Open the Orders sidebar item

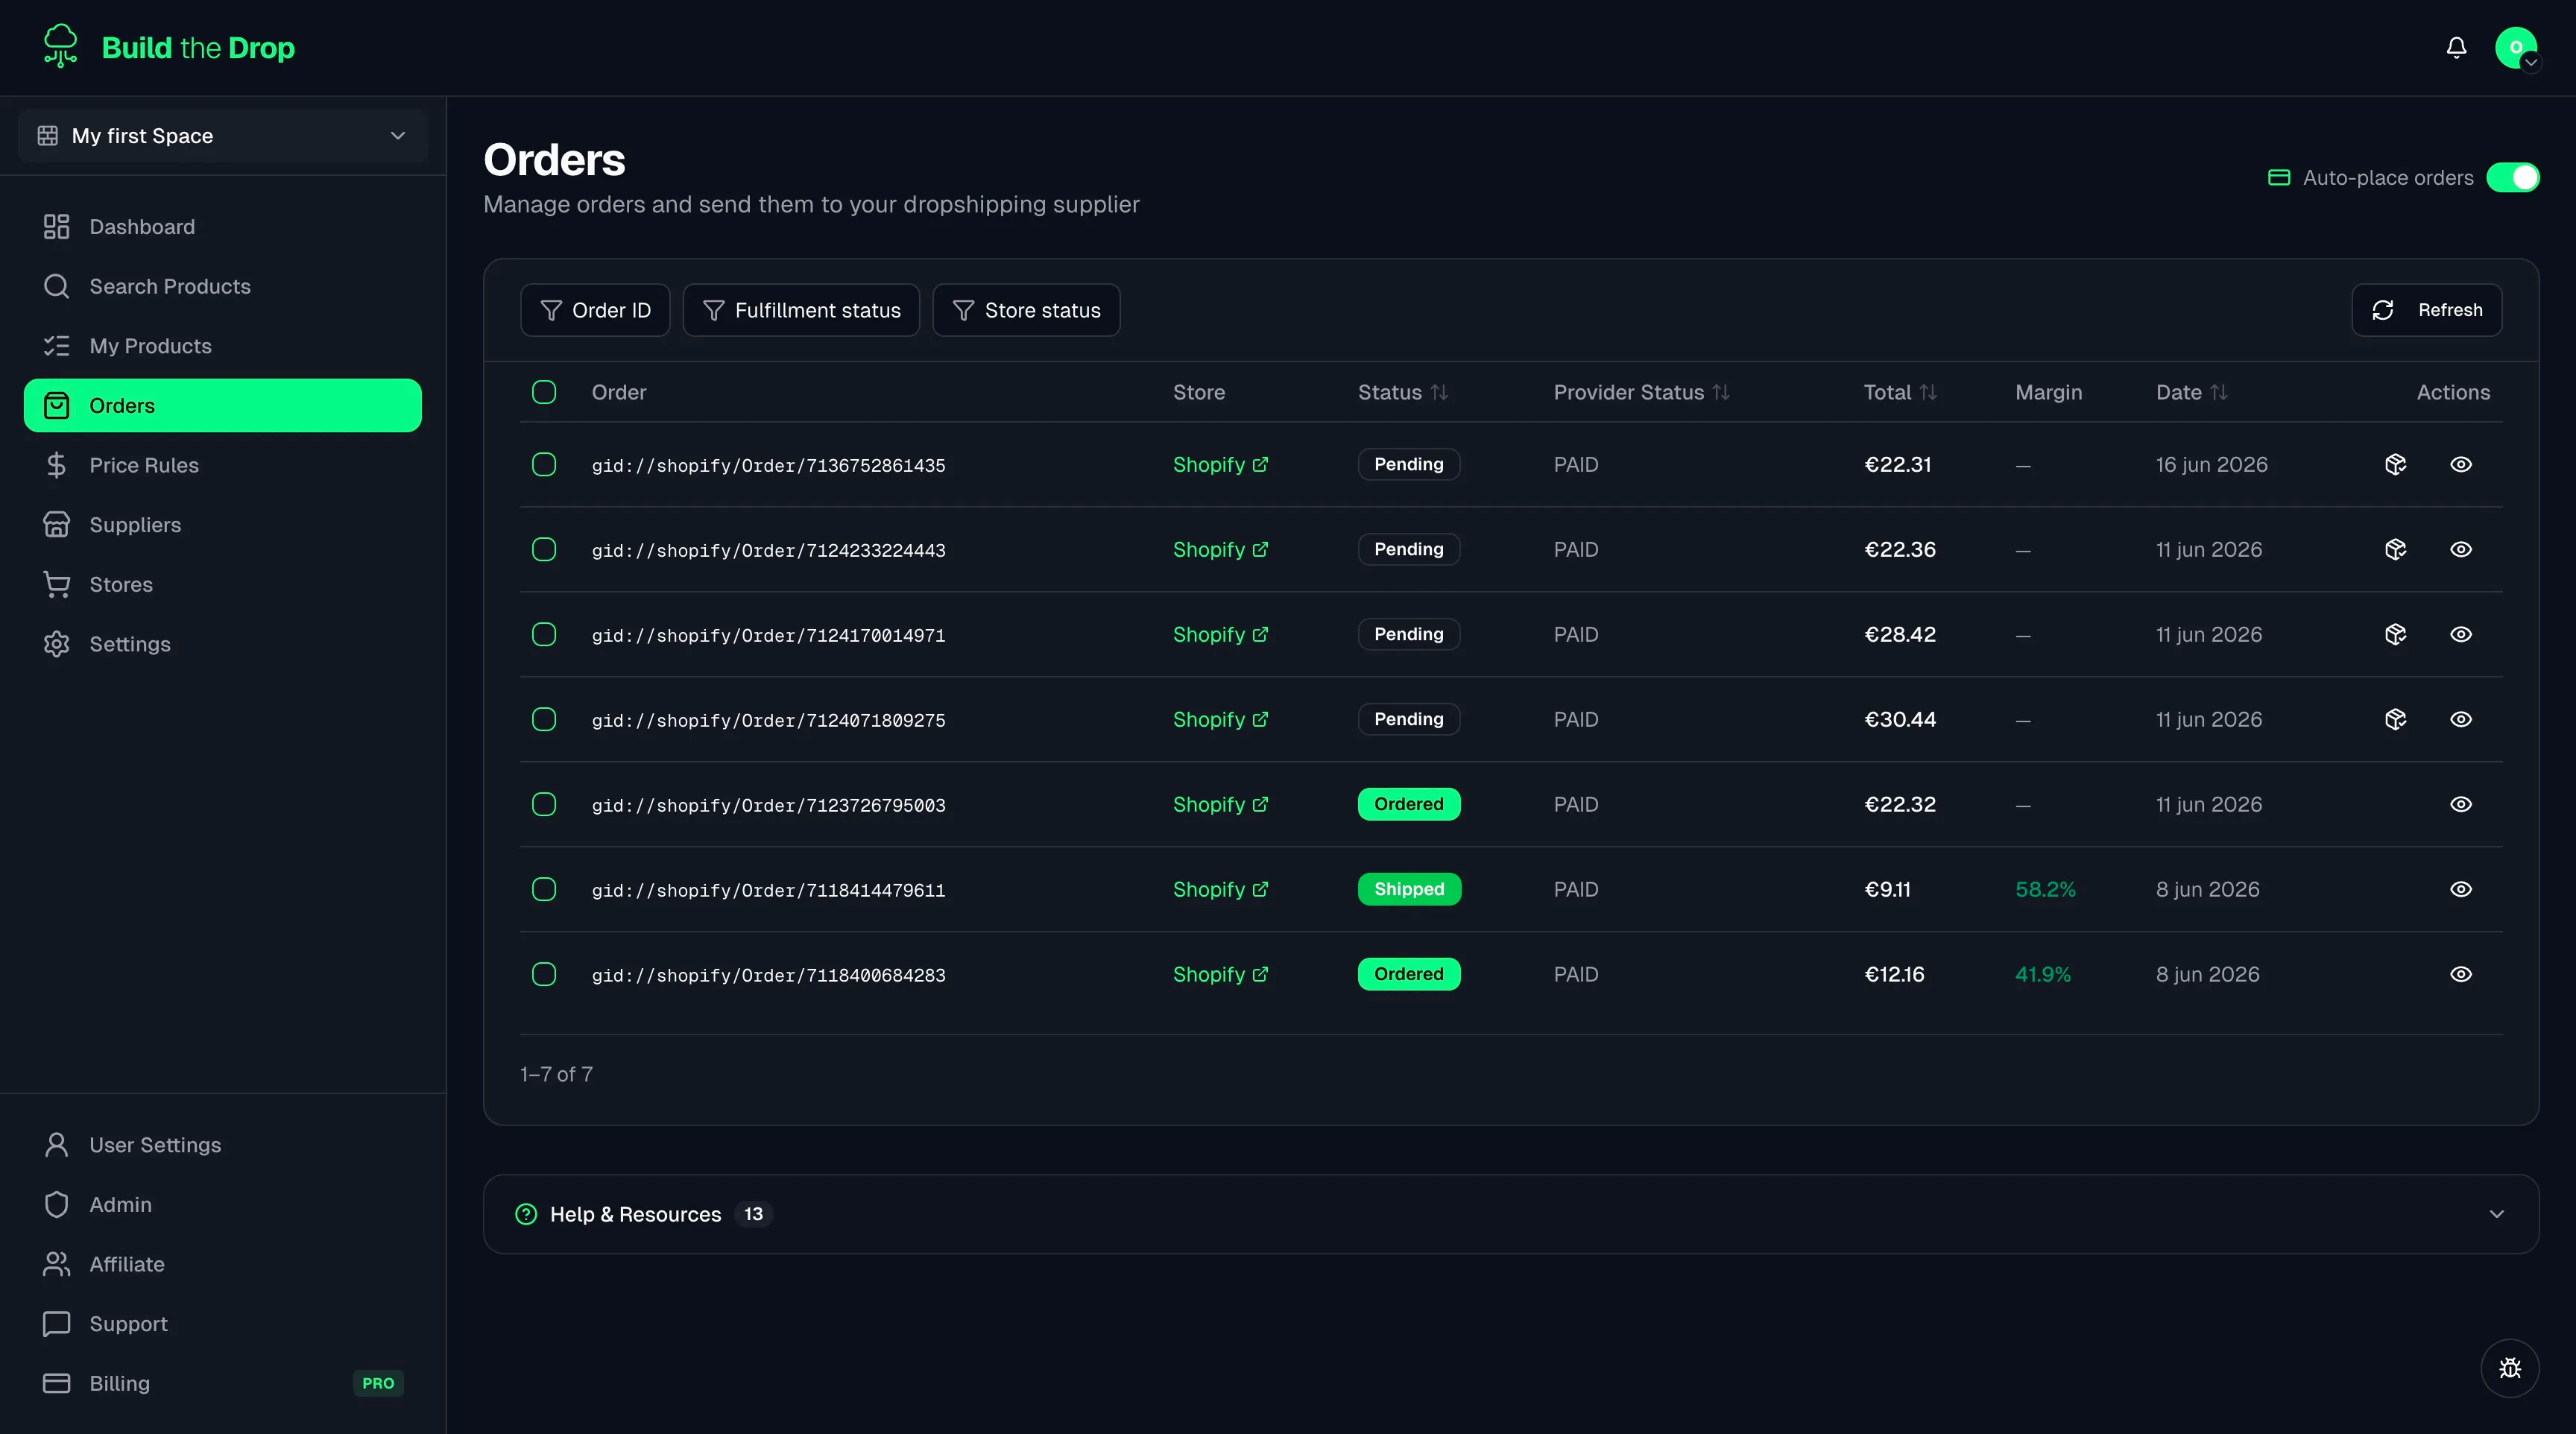coord(223,406)
